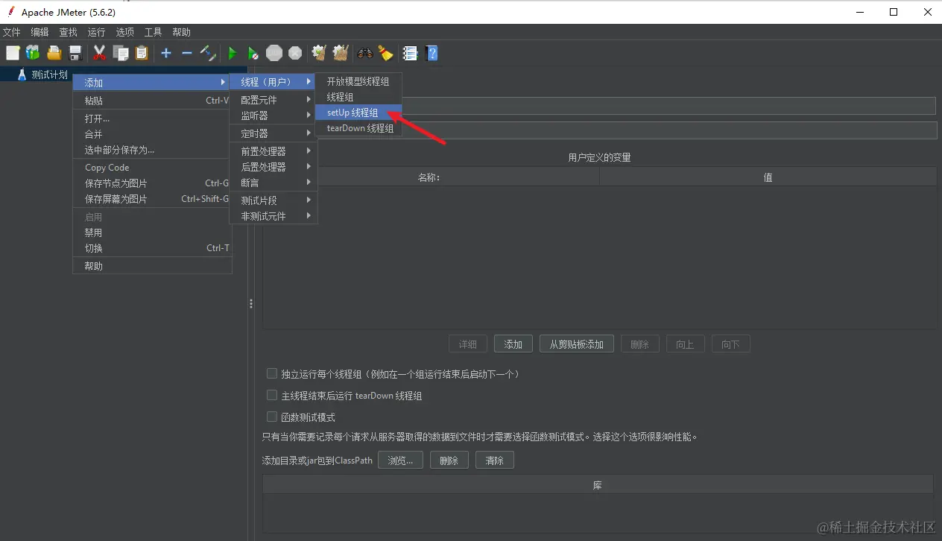Click 从剪贴板添加 button
Image resolution: width=942 pixels, height=541 pixels.
click(x=577, y=344)
